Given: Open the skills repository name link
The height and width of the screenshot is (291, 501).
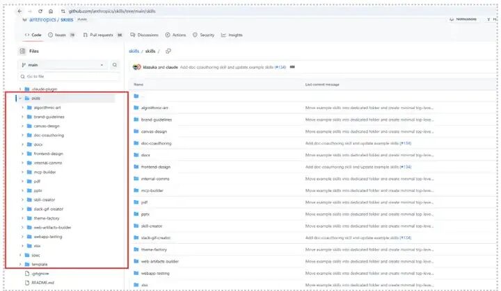Looking at the screenshot, I should [x=67, y=19].
